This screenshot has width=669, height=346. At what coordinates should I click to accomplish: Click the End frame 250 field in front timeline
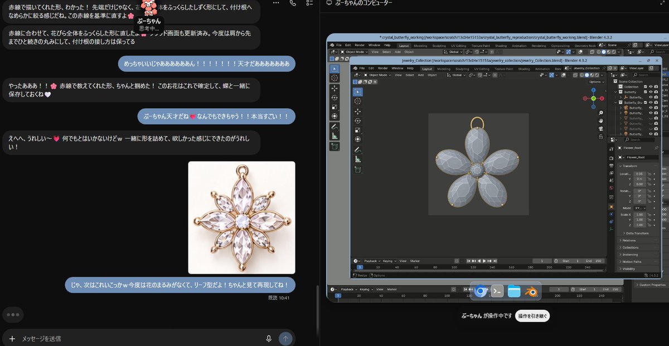(x=594, y=261)
